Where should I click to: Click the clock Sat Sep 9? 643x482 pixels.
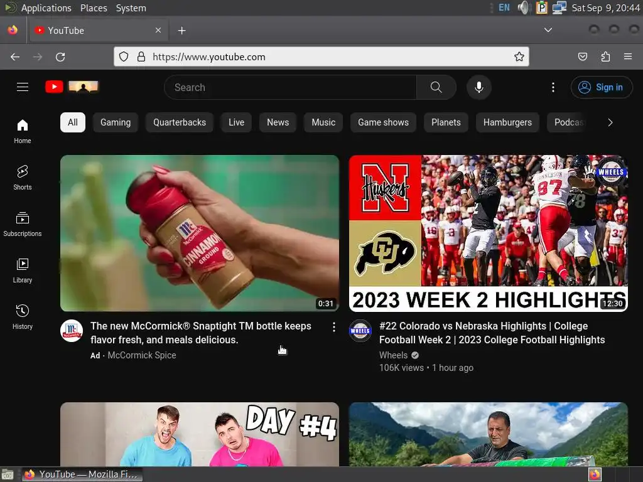click(605, 8)
